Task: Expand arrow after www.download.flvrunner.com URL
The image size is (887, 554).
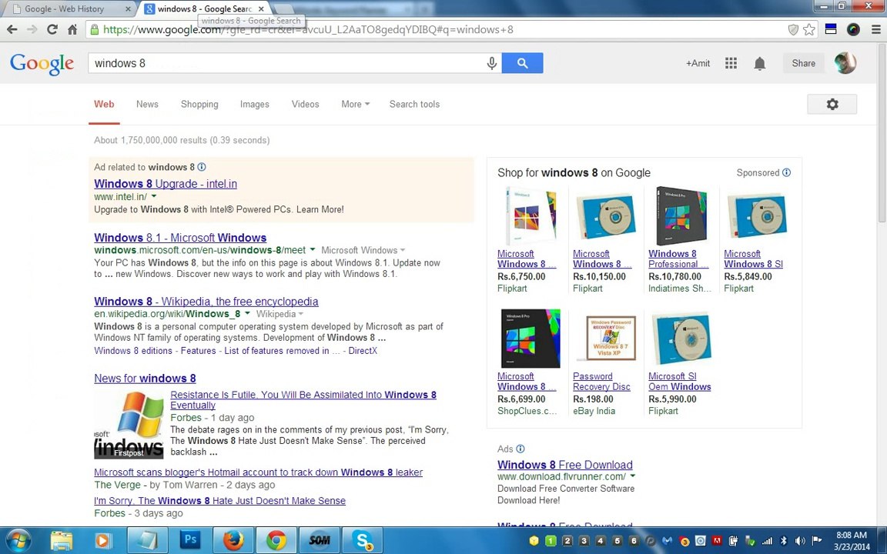Action: pos(632,476)
